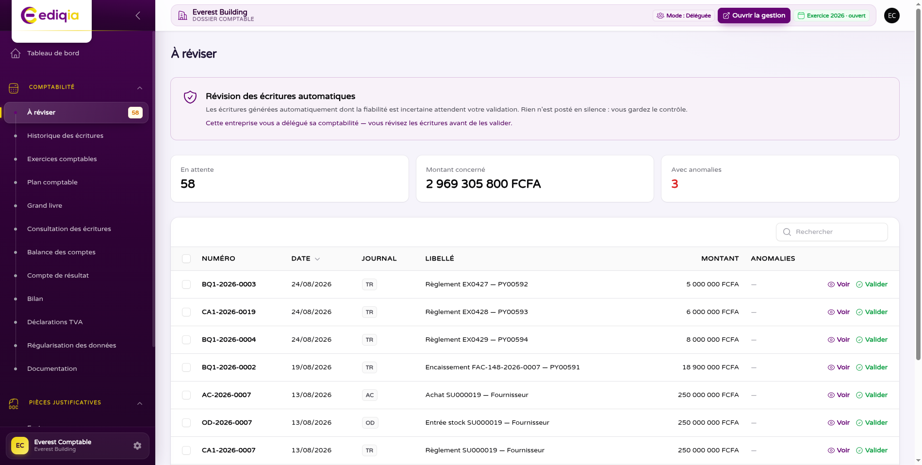Click the 58 badge beside À réviser
This screenshot has width=922, height=465.
pos(135,113)
